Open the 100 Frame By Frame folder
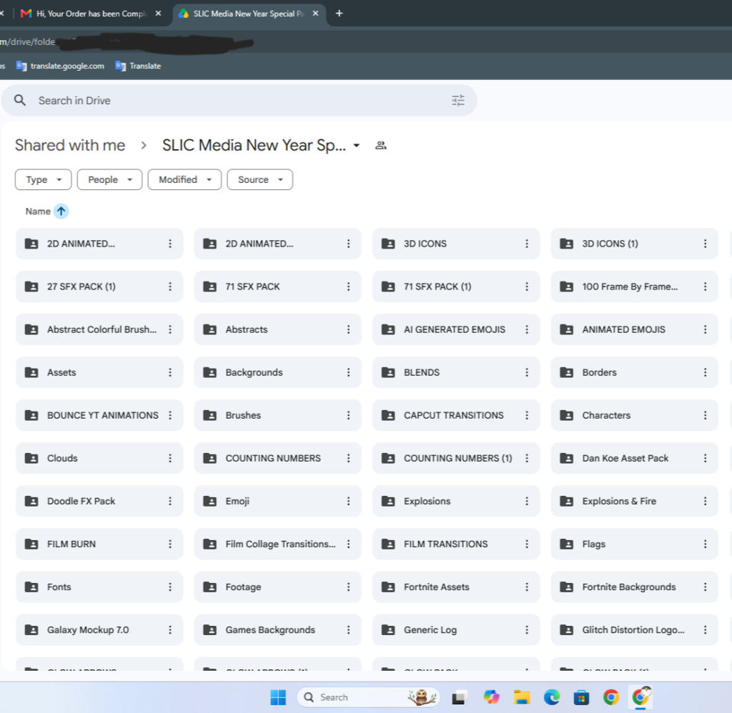This screenshot has height=713, width=732. pos(634,286)
